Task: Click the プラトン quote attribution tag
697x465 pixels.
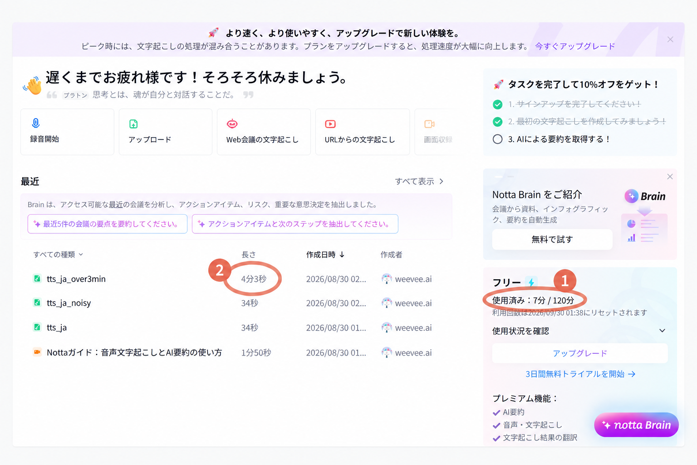Action: click(75, 95)
